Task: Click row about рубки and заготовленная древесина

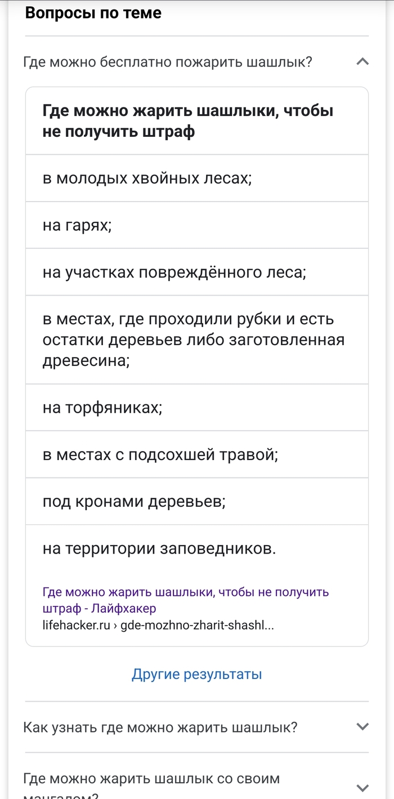Action: point(193,340)
